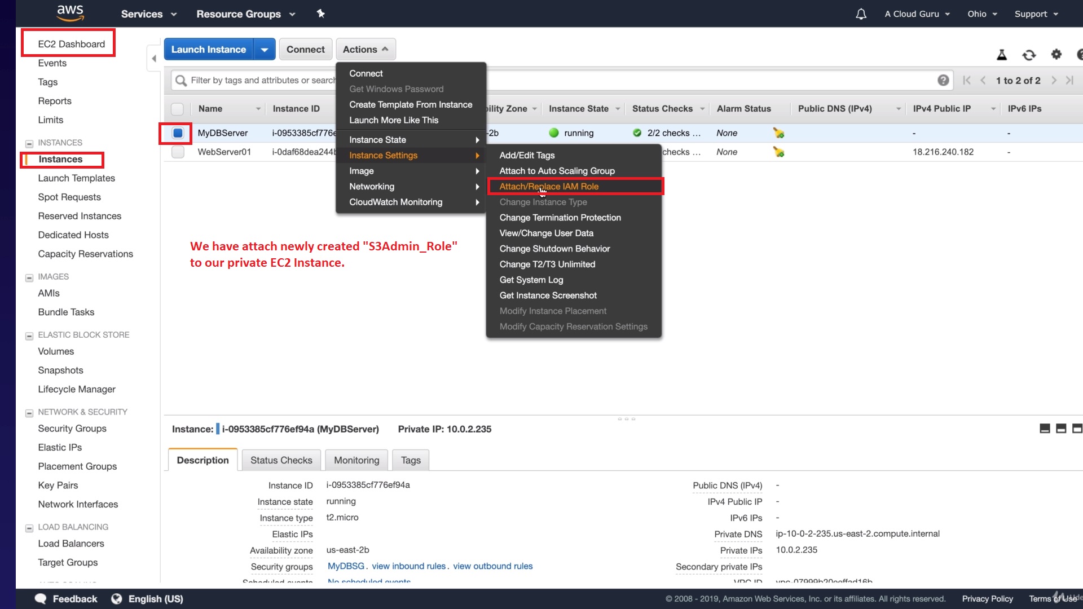Click the wrench/tools icon next to MyDBServer
This screenshot has width=1083, height=609.
pyautogui.click(x=779, y=133)
